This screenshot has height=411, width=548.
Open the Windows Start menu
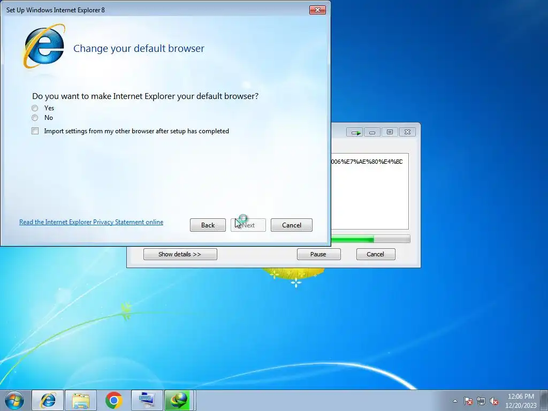pyautogui.click(x=14, y=400)
